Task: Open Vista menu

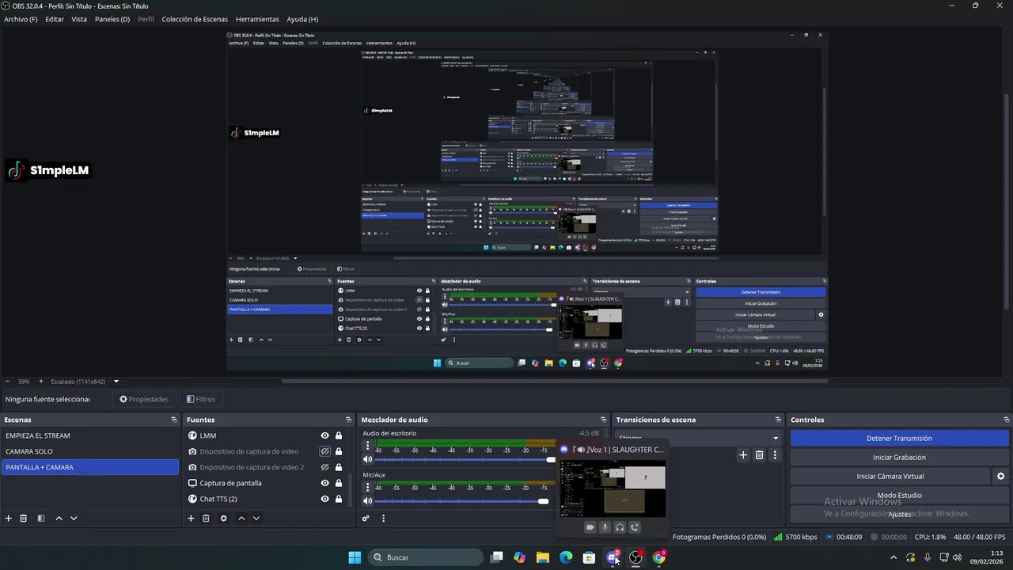Action: coord(79,19)
